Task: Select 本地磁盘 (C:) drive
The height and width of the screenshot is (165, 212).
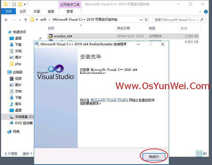Action: 24,117
